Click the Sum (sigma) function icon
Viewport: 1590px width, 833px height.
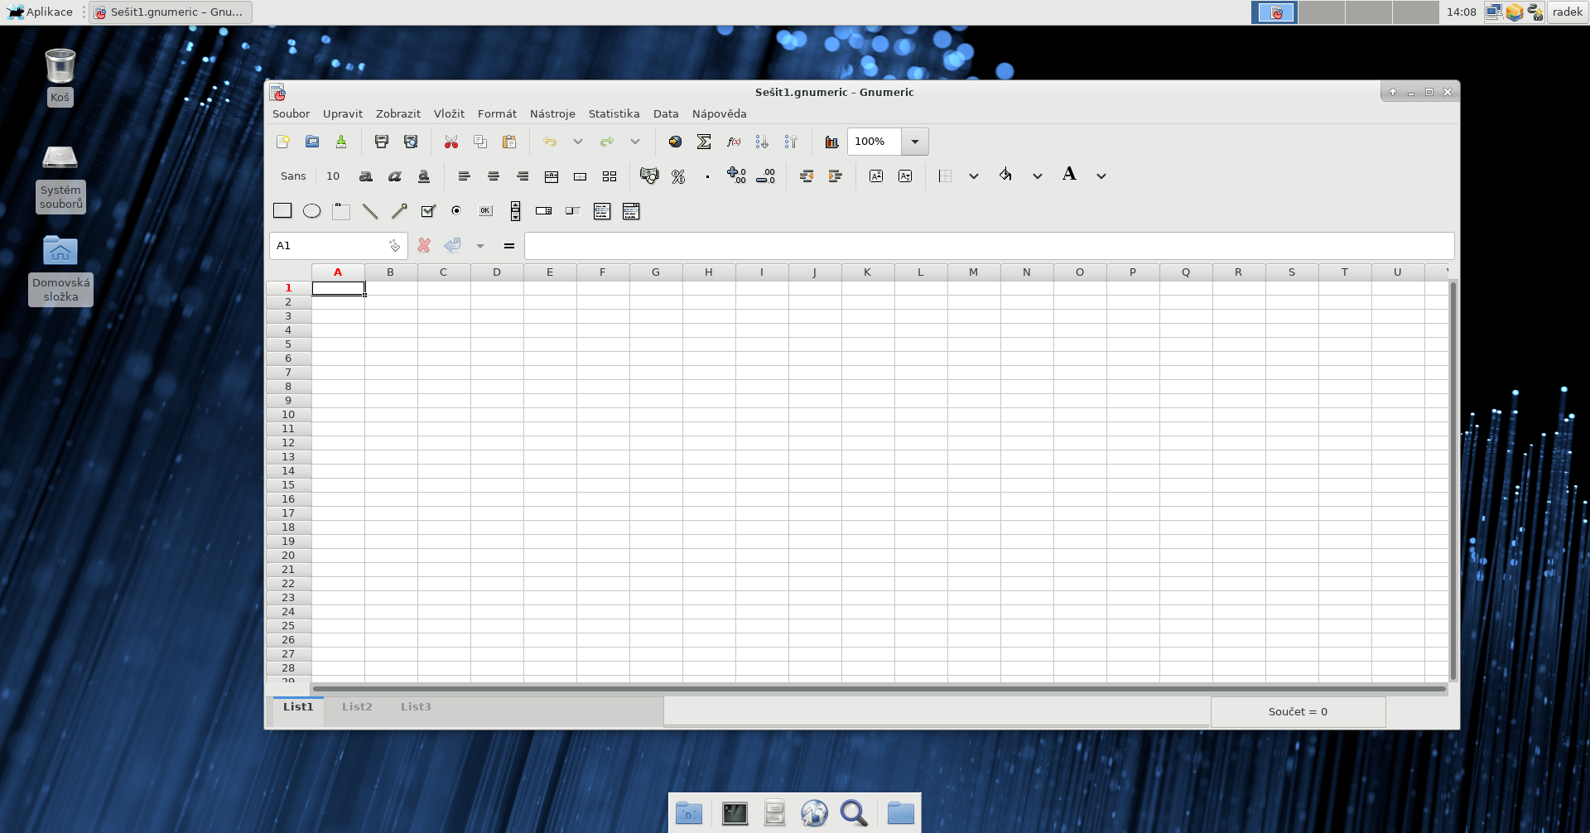704,142
